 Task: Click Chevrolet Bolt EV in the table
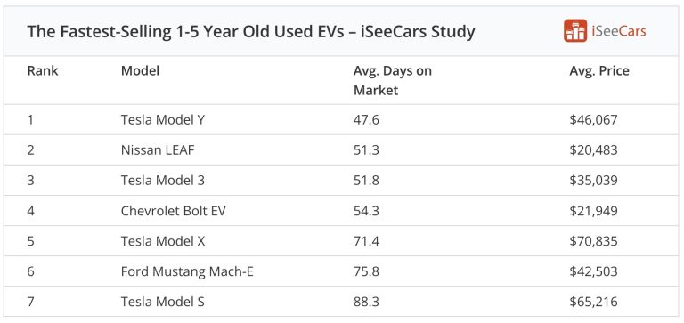(173, 211)
